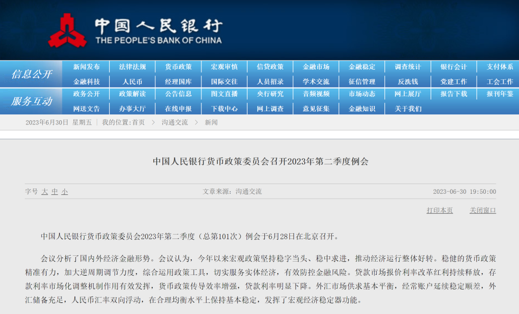Screen dimensions: 519x314
Task: Click the 沟通交流 breadcrumb link
Action: (x=175, y=123)
